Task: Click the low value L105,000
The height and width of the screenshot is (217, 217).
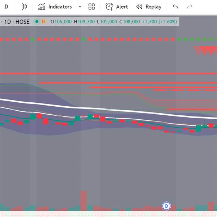Action: pyautogui.click(x=107, y=22)
